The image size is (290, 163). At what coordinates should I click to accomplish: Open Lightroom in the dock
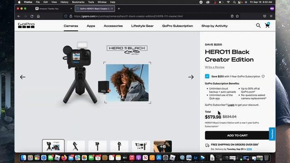(x=196, y=158)
